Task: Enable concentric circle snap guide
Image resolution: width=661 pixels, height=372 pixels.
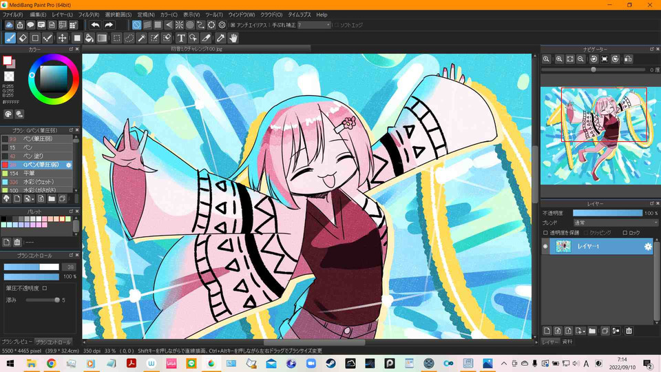Action: (190, 25)
